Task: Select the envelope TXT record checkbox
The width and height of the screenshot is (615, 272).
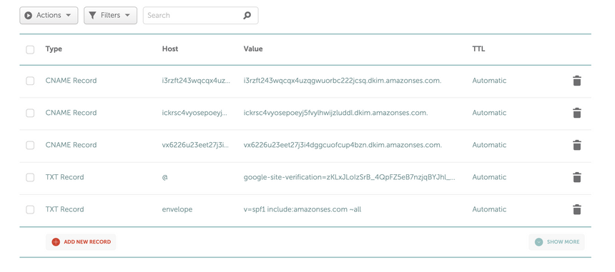Action: point(30,209)
